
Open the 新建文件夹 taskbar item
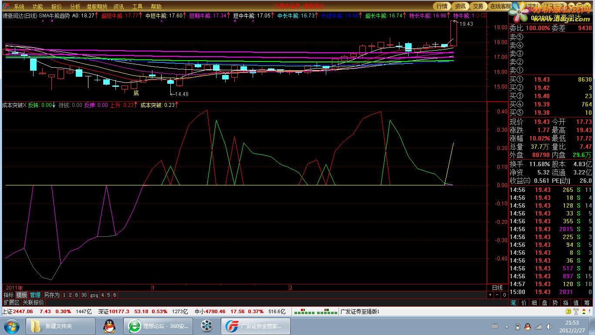pos(61,326)
